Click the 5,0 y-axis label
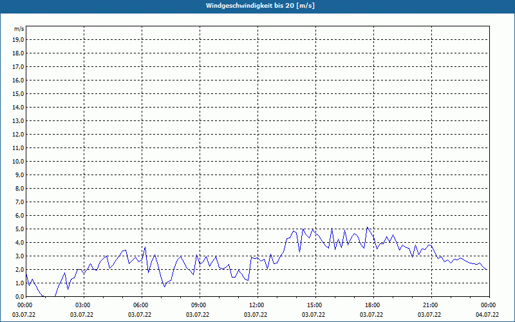Image resolution: width=515 pixels, height=322 pixels. 19,229
